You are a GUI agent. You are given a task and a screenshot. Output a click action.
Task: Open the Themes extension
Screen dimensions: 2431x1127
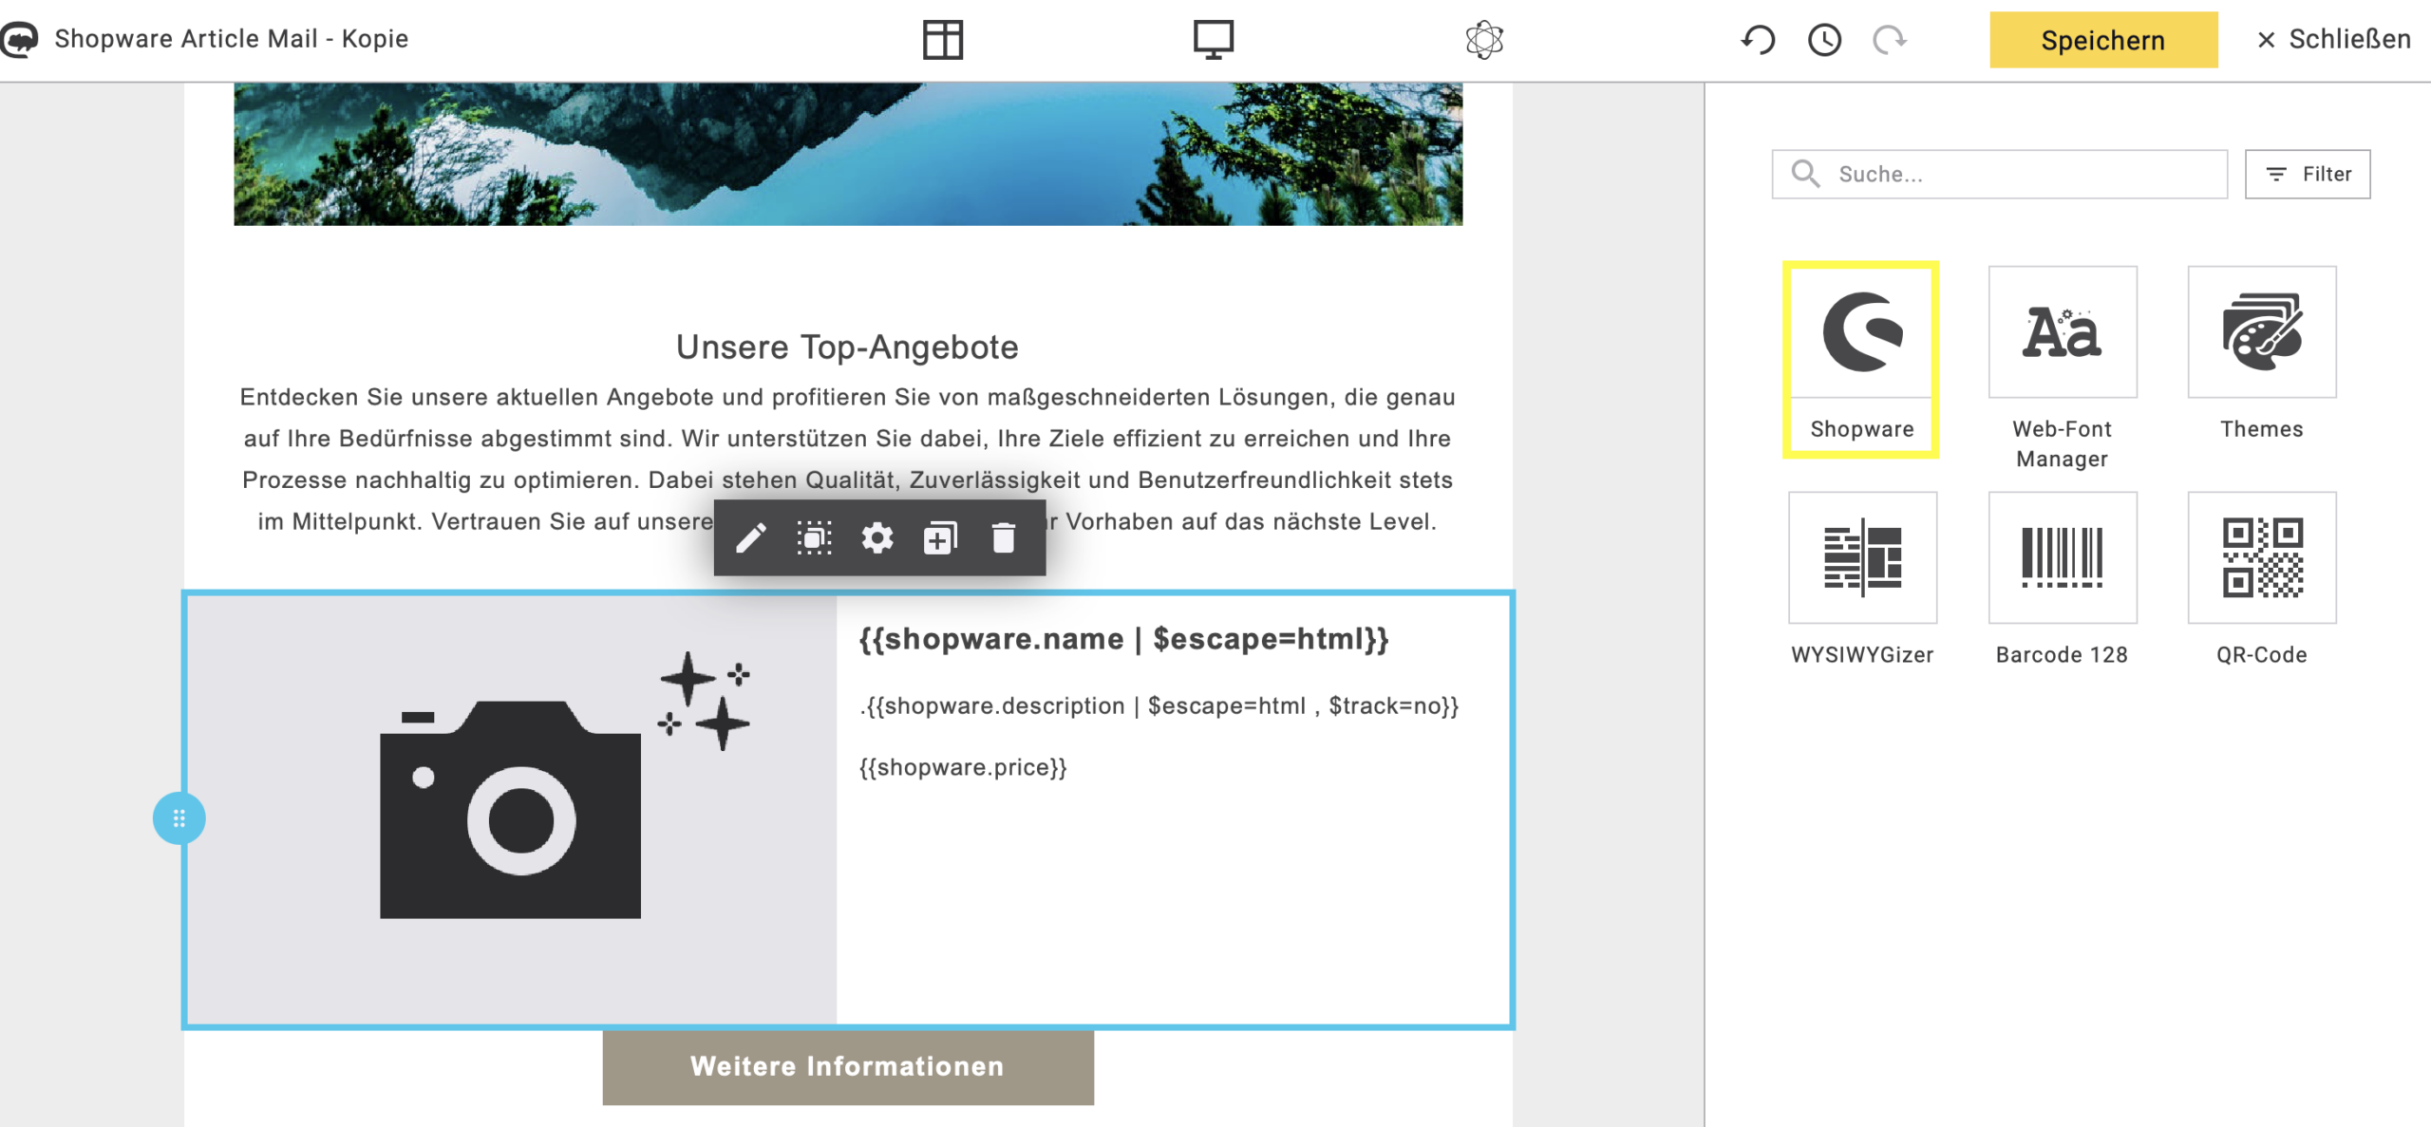point(2261,353)
